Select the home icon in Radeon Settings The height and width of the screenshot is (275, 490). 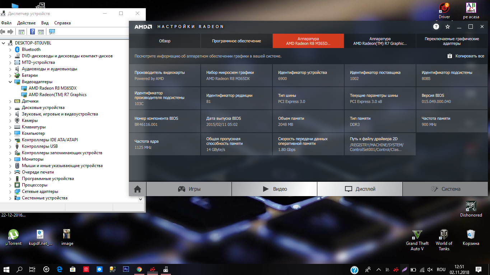pyautogui.click(x=137, y=189)
